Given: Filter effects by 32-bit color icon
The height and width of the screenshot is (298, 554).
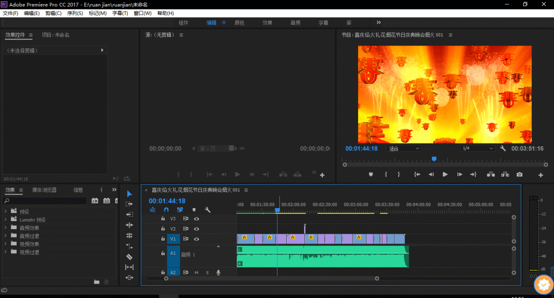Looking at the screenshot, I should (107, 201).
